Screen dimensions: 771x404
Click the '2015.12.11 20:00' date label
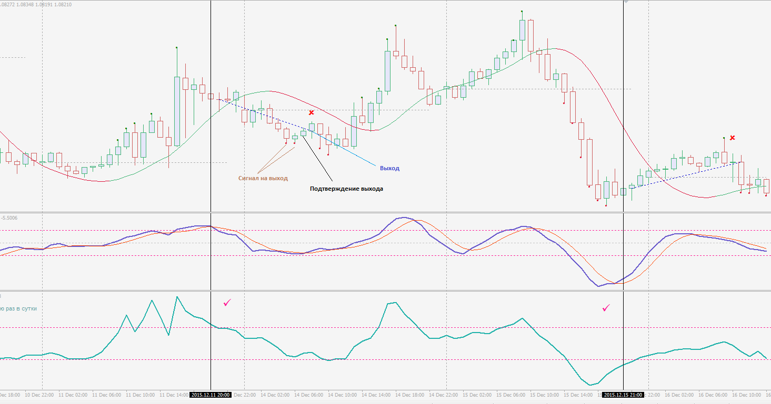pos(211,395)
